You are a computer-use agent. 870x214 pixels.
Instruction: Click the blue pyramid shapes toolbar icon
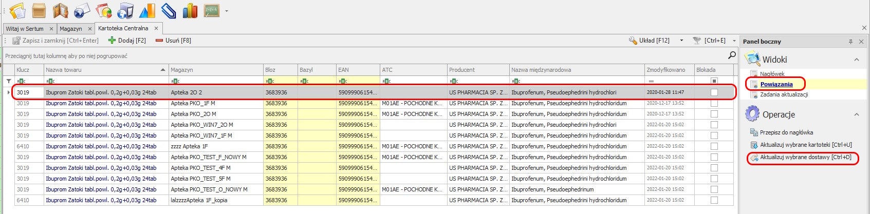pyautogui.click(x=147, y=10)
